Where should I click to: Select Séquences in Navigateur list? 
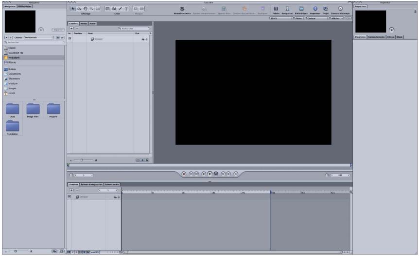(x=34, y=79)
